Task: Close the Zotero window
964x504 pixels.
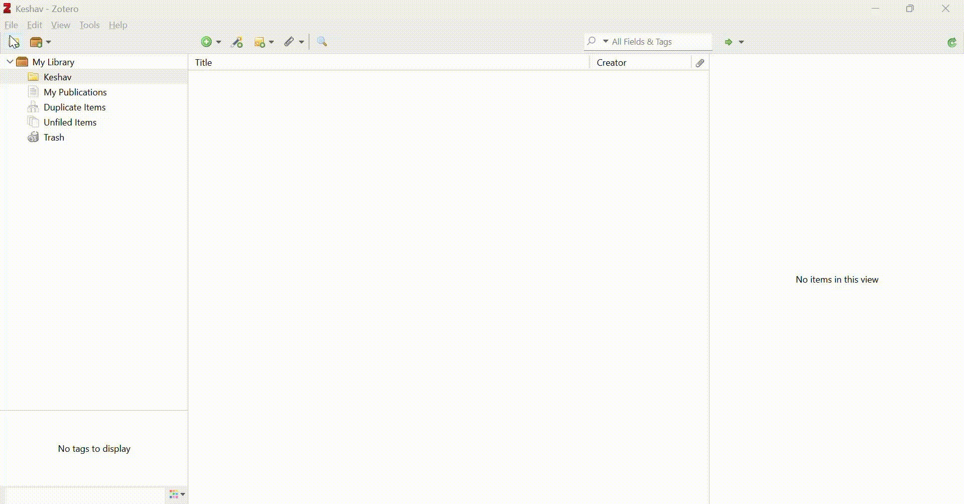Action: [x=945, y=9]
